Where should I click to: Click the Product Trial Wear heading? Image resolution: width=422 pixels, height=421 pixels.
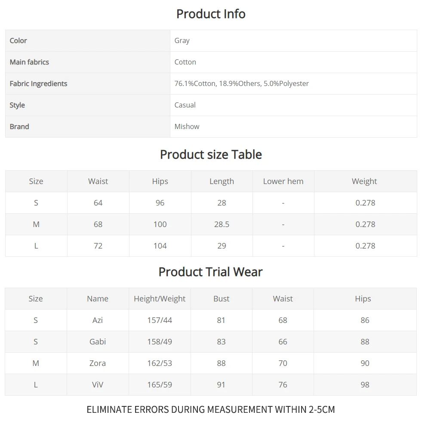pos(210,272)
